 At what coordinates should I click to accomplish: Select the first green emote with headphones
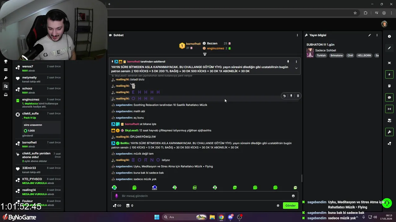pos(114,187)
